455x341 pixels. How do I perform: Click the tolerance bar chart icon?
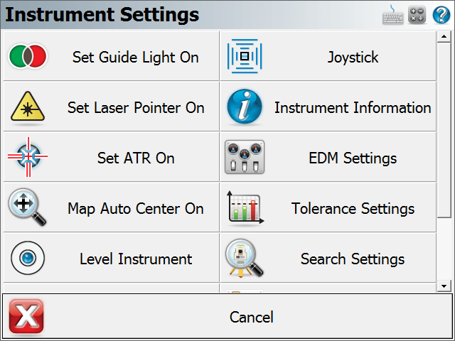coord(245,207)
